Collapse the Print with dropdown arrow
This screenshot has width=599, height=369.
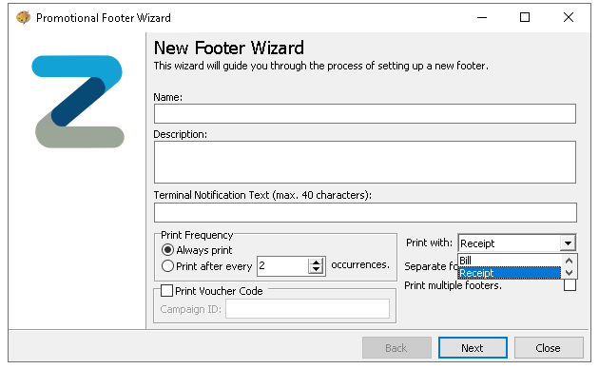pos(568,243)
